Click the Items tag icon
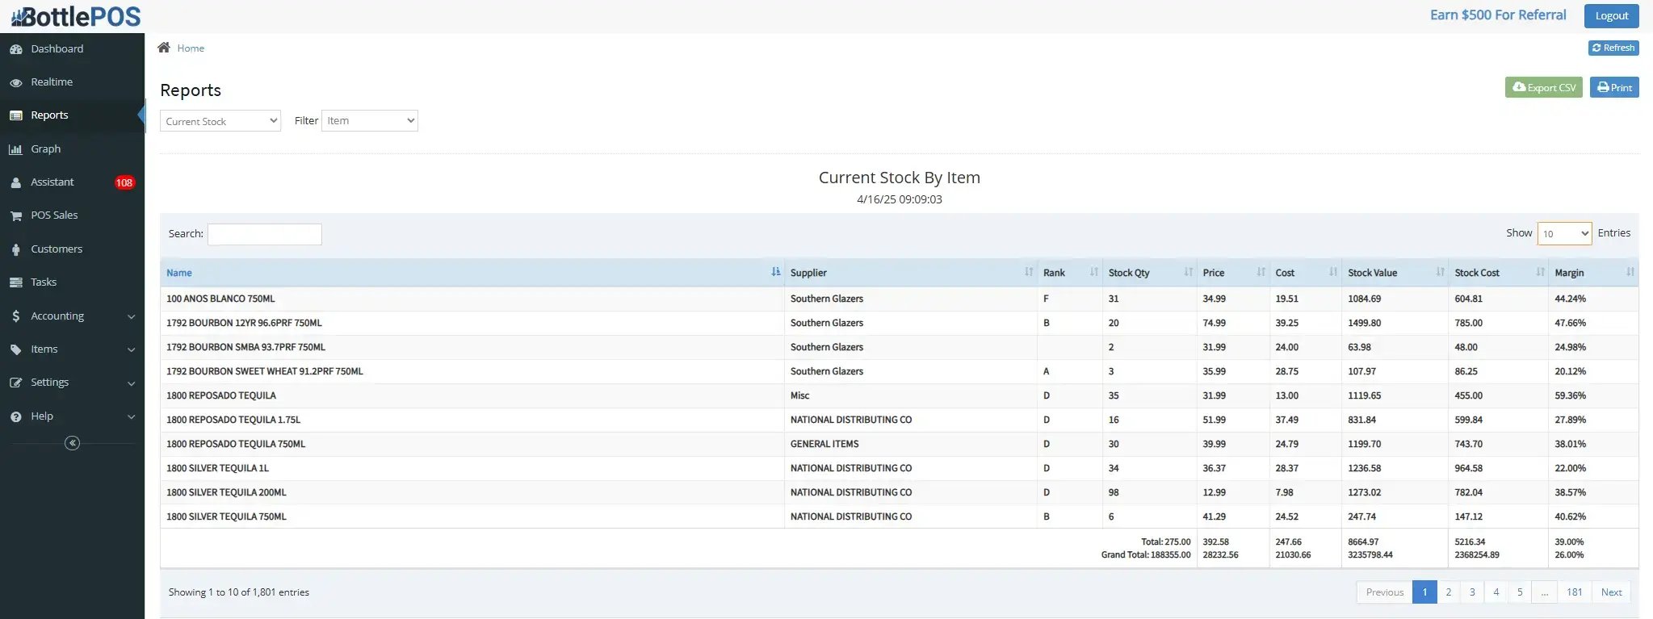Image resolution: width=1653 pixels, height=619 pixels. pos(15,349)
